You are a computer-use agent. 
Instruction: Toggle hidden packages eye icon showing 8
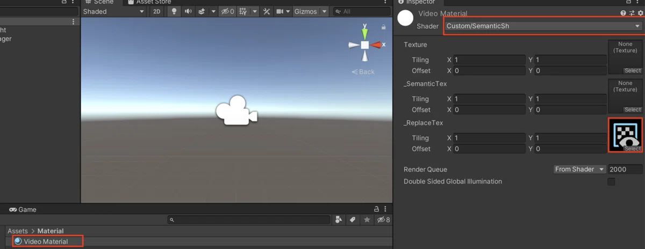[383, 219]
